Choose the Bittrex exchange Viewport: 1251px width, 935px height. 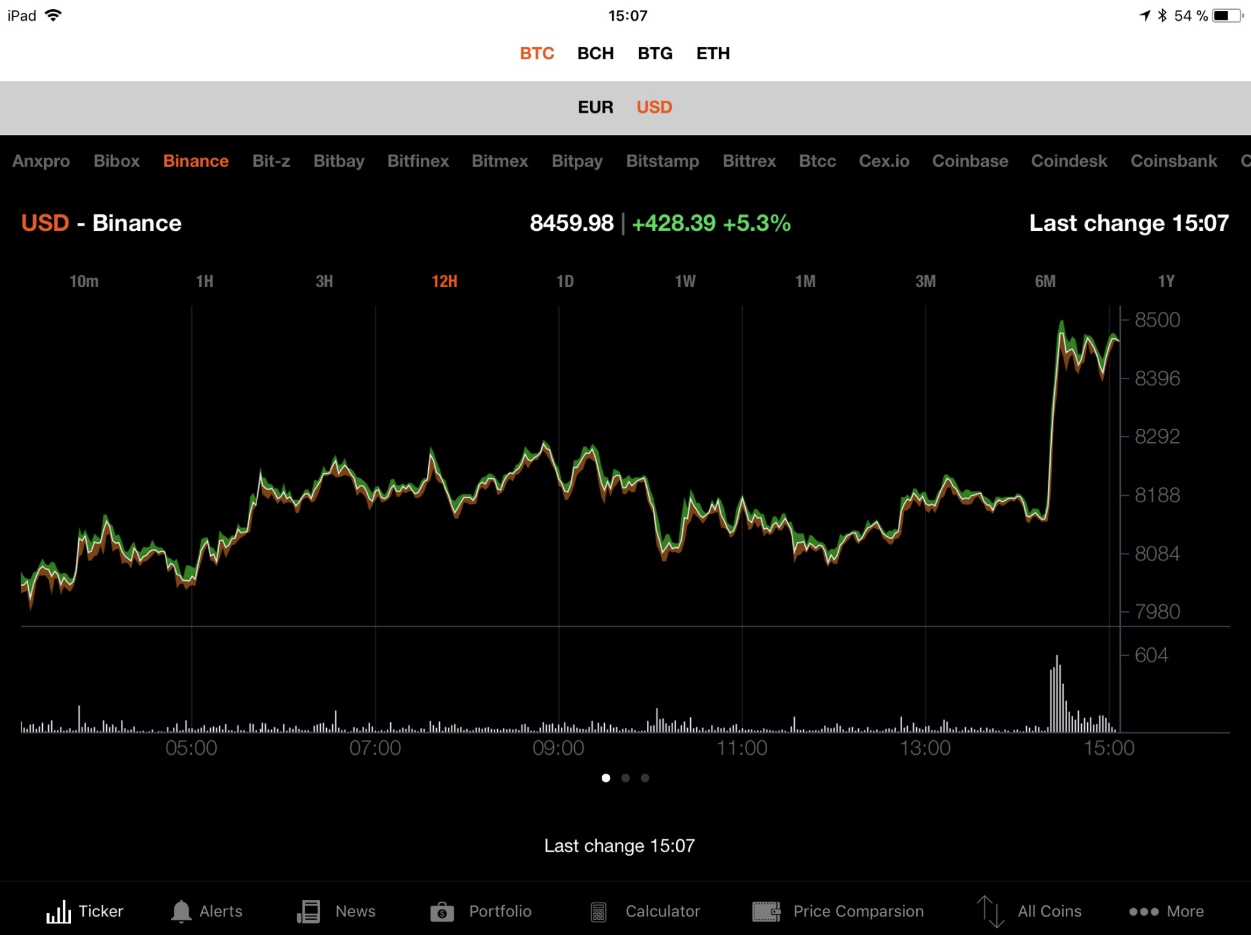(750, 161)
